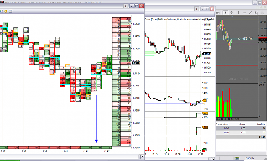Choose the vertical line drawing tool
The image size is (267, 161).
[238, 13]
